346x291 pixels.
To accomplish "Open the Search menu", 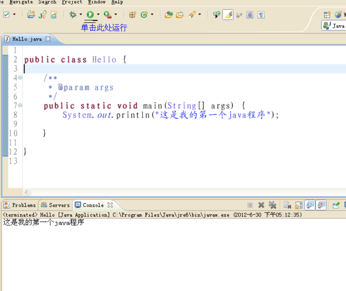I will (x=47, y=2).
